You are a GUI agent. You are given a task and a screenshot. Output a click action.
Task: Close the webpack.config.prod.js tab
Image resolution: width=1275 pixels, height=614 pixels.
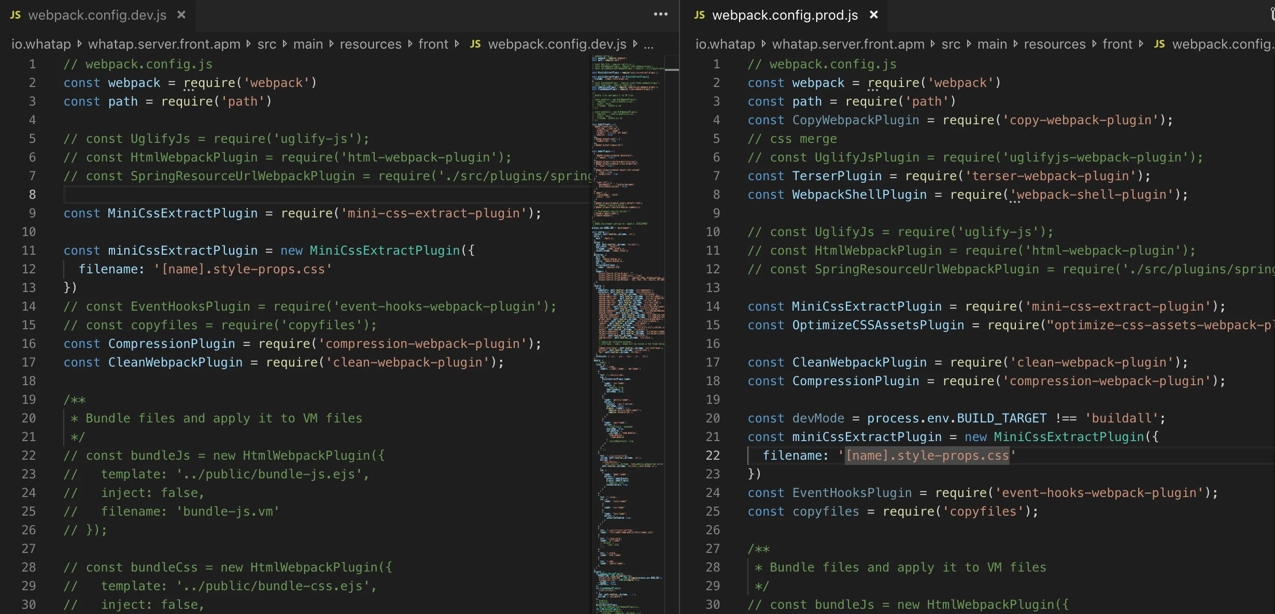pos(874,14)
